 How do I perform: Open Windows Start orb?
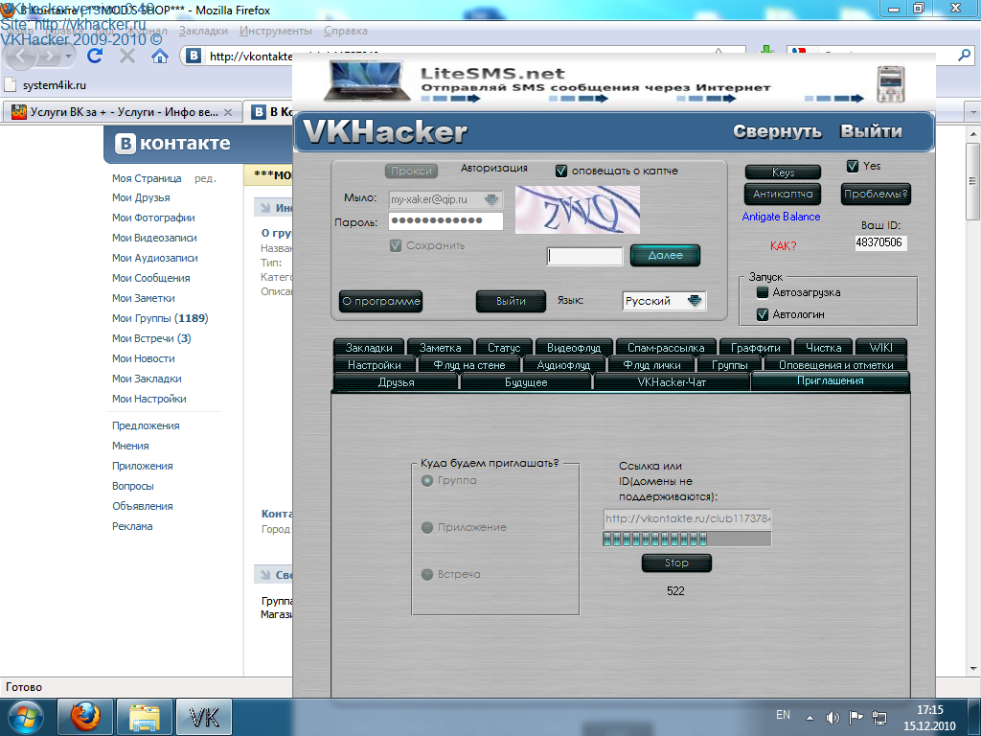pos(25,717)
